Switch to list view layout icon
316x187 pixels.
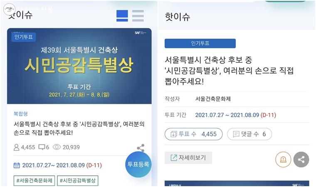coord(138,16)
